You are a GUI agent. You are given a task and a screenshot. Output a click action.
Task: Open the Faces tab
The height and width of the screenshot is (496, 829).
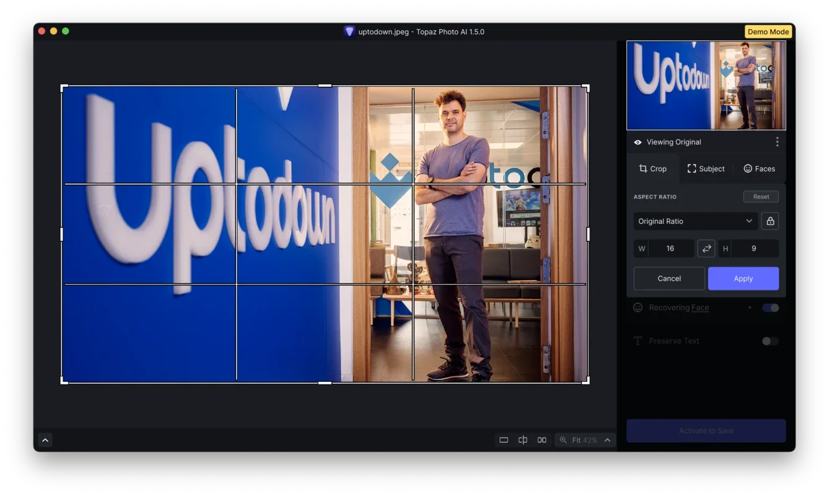click(759, 169)
